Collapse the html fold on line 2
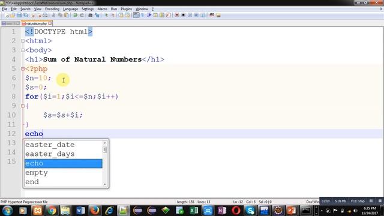Viewport: 384px width, 216px height. (x=23, y=41)
